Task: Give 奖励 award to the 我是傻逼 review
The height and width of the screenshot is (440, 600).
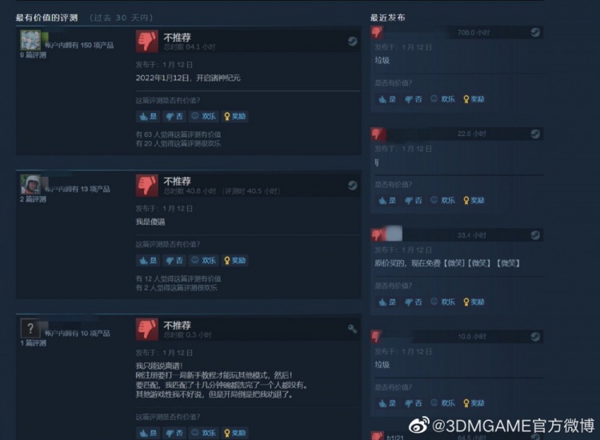Action: point(235,261)
